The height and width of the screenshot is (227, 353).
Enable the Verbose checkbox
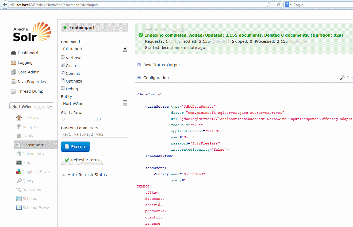click(x=63, y=57)
